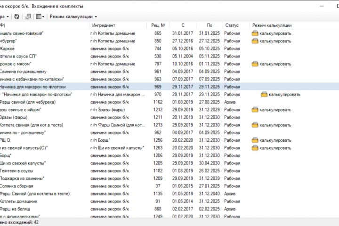Click the calculate icon in the Гамбургер row

[x=255, y=41]
